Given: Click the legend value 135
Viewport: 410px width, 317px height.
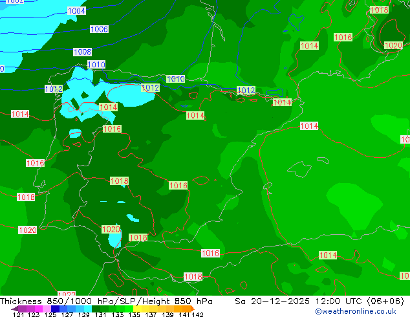Looking at the screenshot, I should tap(134, 314).
